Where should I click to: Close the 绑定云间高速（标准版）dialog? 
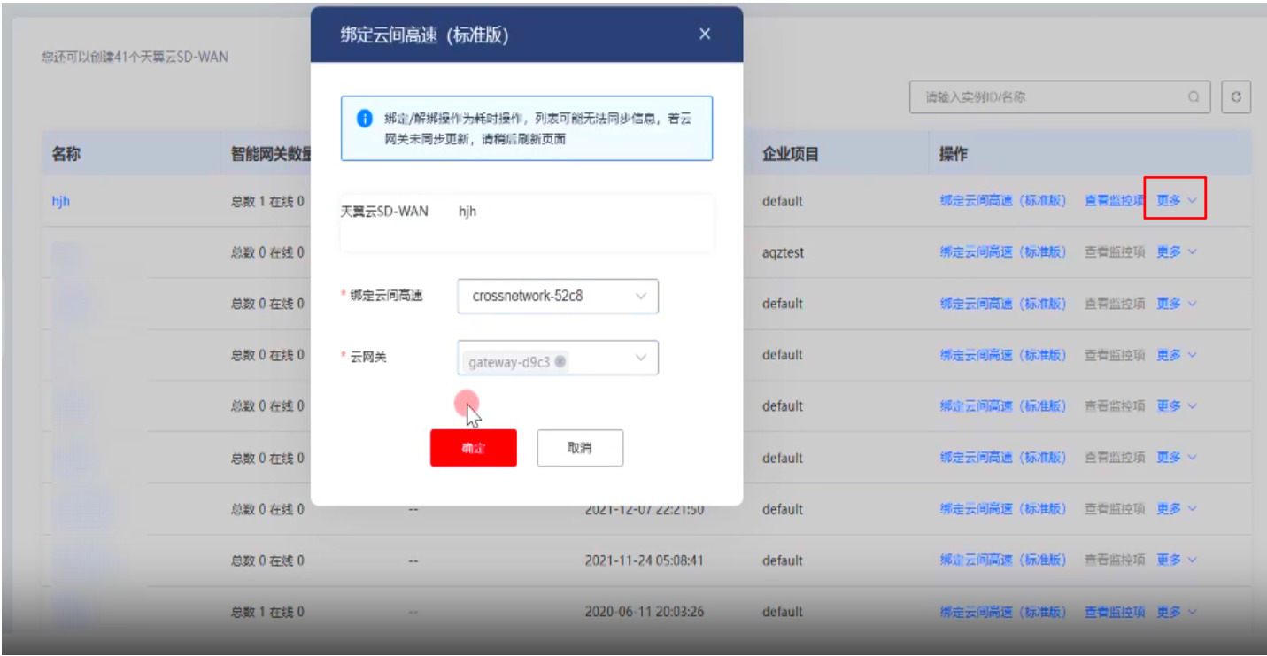click(x=706, y=34)
